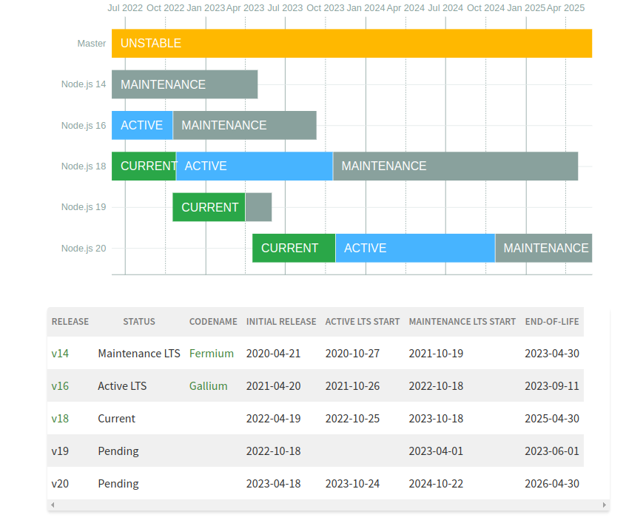Click Node.js 16 ACTIVE bar
626x526 pixels.
(142, 125)
